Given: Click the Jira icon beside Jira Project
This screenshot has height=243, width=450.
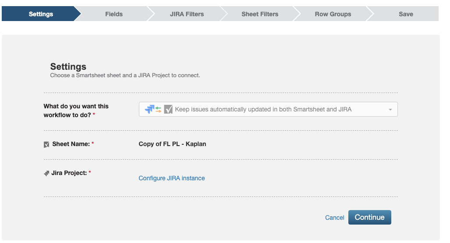Looking at the screenshot, I should click(46, 173).
